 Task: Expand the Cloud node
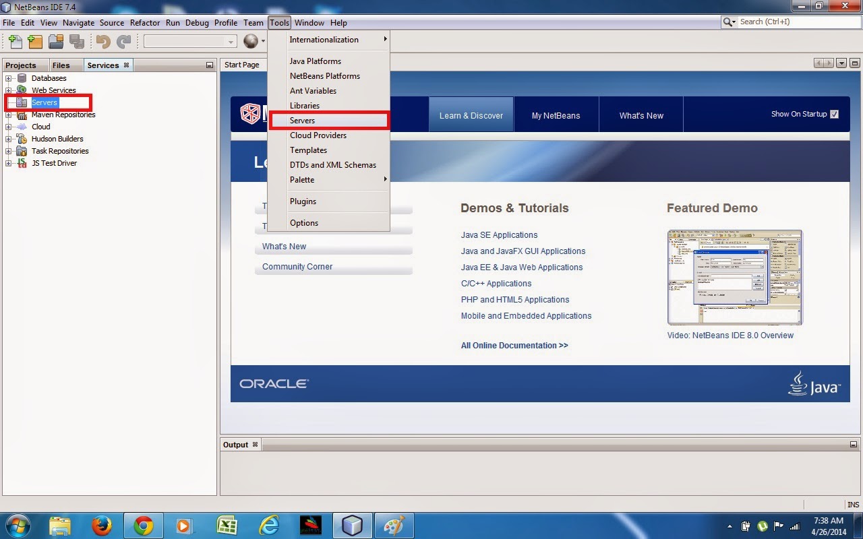click(x=8, y=127)
